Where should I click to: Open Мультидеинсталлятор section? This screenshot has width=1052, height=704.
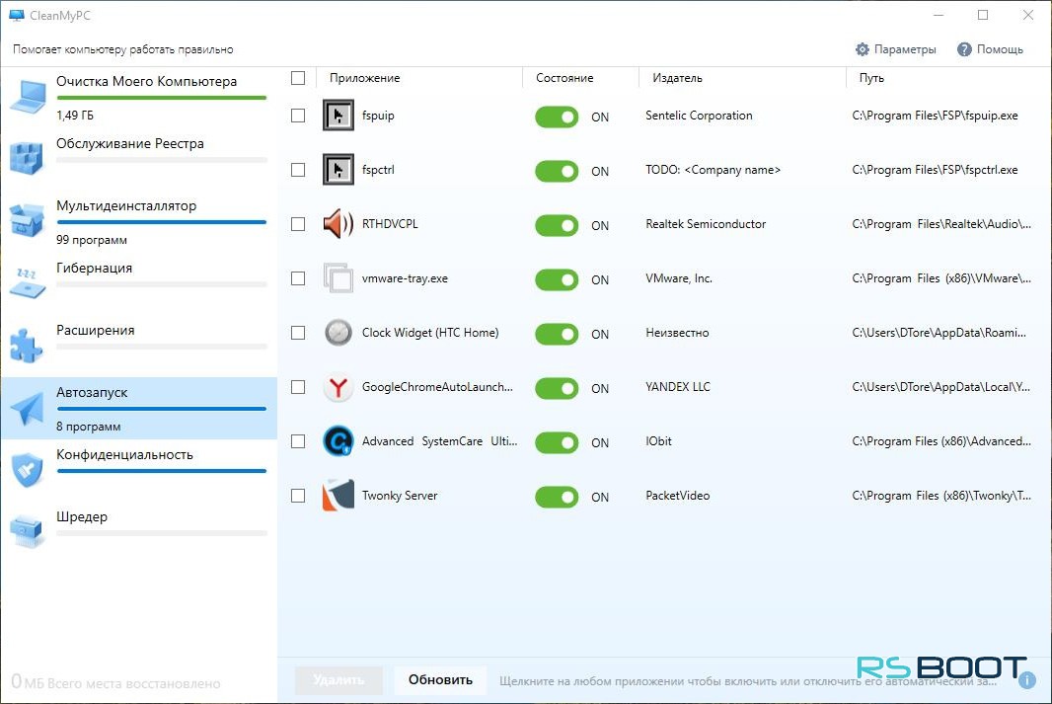pos(139,221)
